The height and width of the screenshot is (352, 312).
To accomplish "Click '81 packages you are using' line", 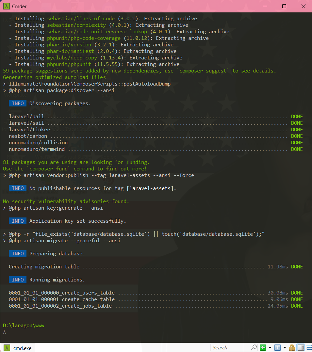I will (x=76, y=162).
